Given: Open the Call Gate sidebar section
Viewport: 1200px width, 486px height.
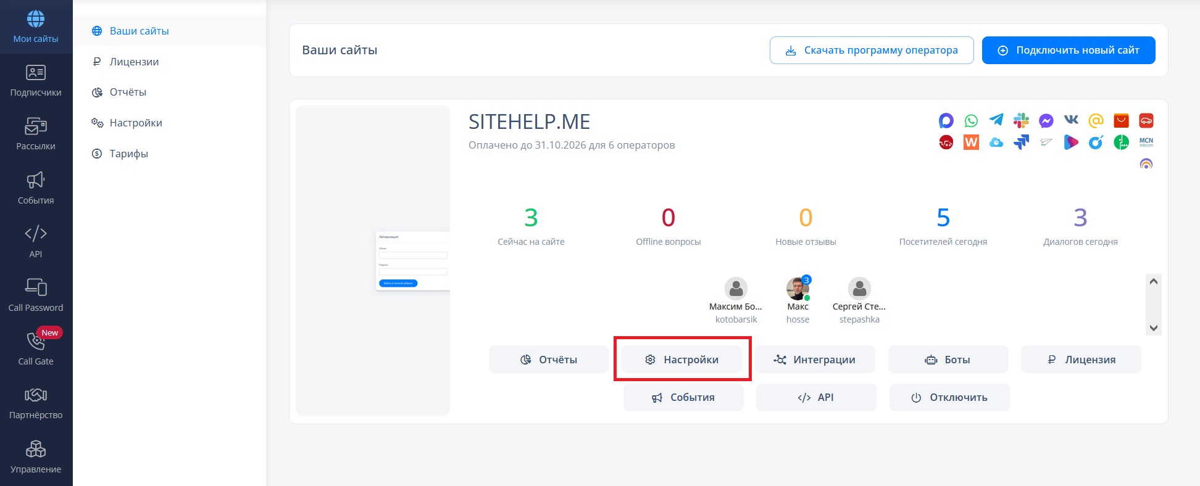Looking at the screenshot, I should pyautogui.click(x=36, y=348).
